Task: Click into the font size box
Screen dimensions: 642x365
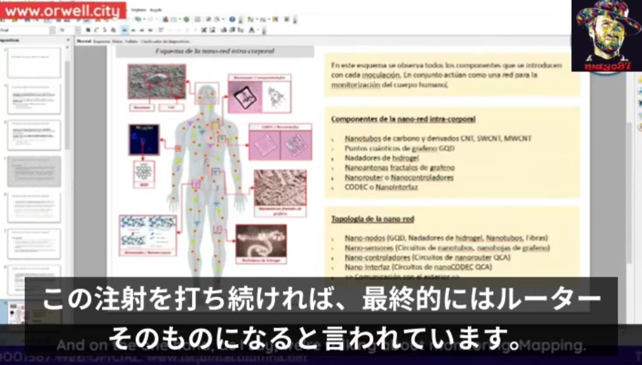Action: pos(67,30)
